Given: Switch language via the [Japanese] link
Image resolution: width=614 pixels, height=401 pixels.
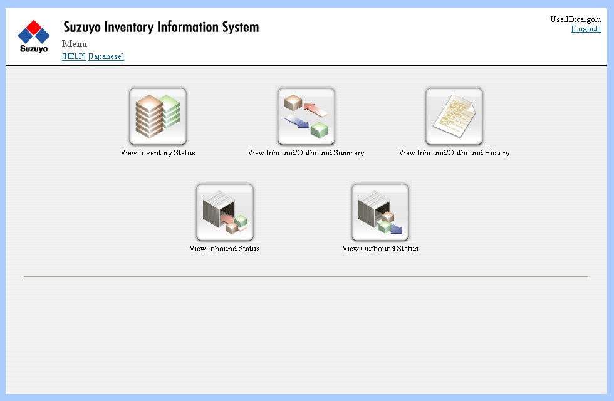Looking at the screenshot, I should point(106,56).
